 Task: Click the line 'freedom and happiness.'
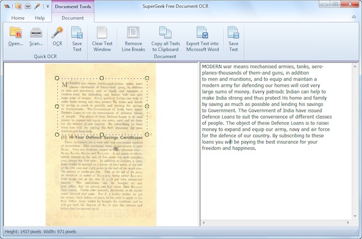pos(229,148)
